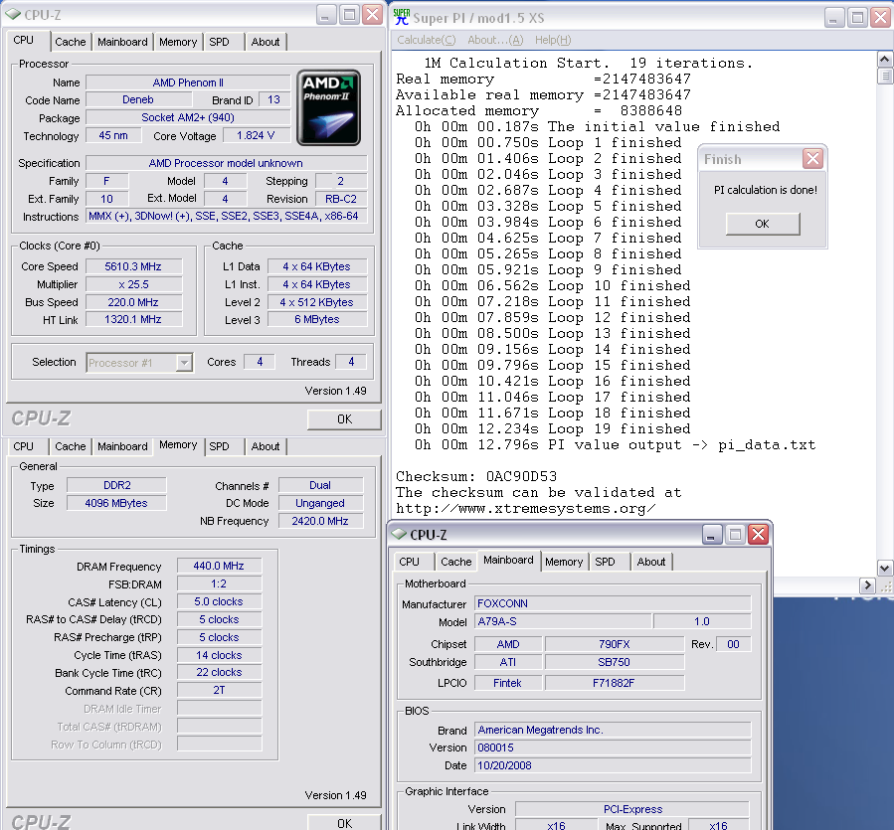
Task: Click the Manufacturer FOXCONN field
Action: click(613, 603)
